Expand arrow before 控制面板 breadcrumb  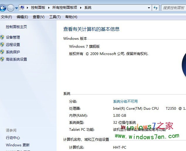[28, 8]
